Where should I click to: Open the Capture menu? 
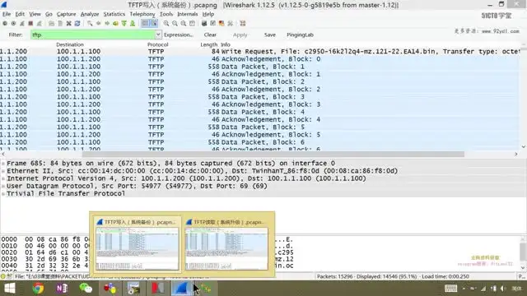(66, 14)
